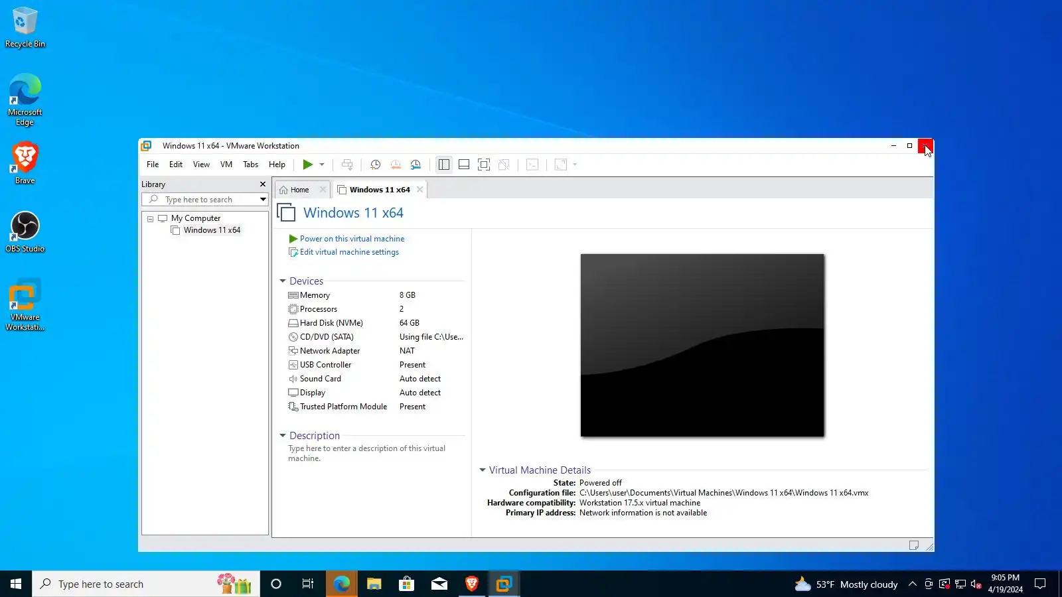This screenshot has height=597, width=1062.
Task: Select the VMware Workstation desktop shortcut
Action: 25,305
